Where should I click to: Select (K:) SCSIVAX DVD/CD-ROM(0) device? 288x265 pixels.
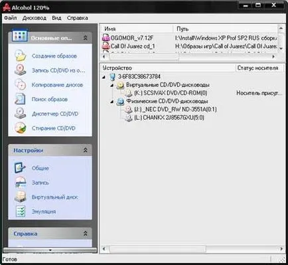171,93
